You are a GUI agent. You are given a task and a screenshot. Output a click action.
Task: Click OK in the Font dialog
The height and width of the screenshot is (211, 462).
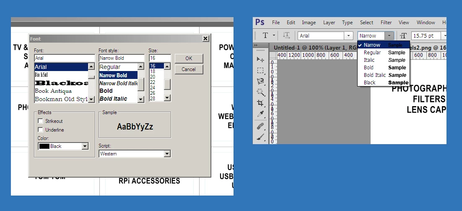click(189, 58)
